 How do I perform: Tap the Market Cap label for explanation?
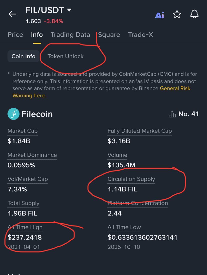tap(22, 131)
